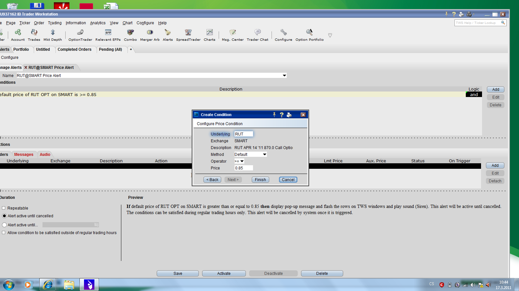Image resolution: width=519 pixels, height=291 pixels.
Task: Open Msg. Center toolbar icon
Action: (x=233, y=35)
